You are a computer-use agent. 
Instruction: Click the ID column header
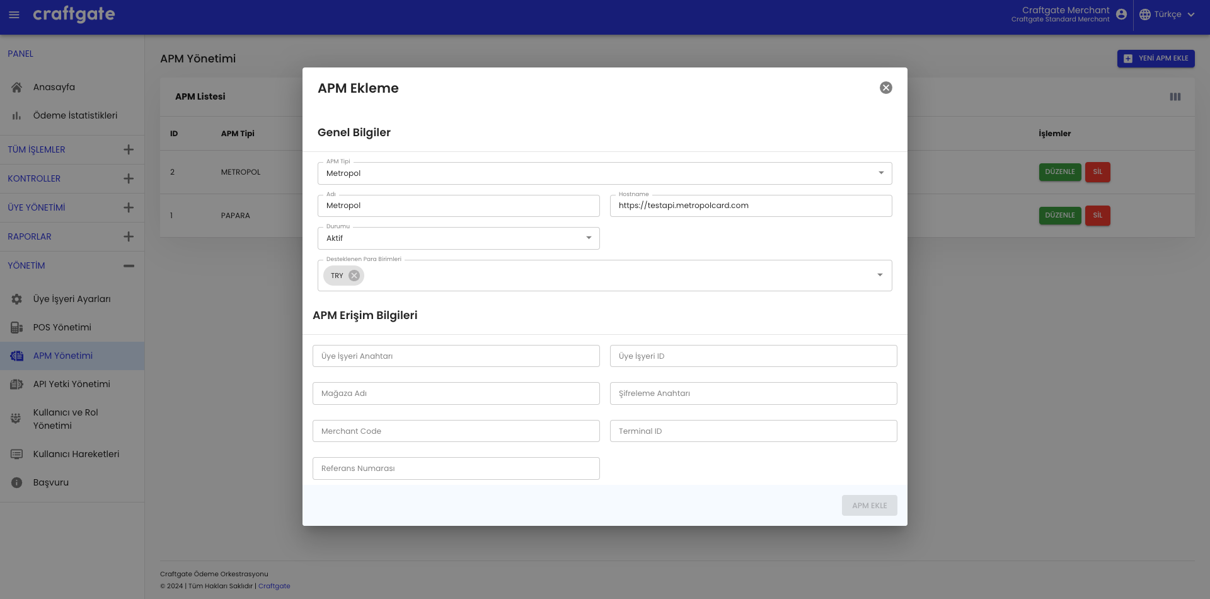174,134
